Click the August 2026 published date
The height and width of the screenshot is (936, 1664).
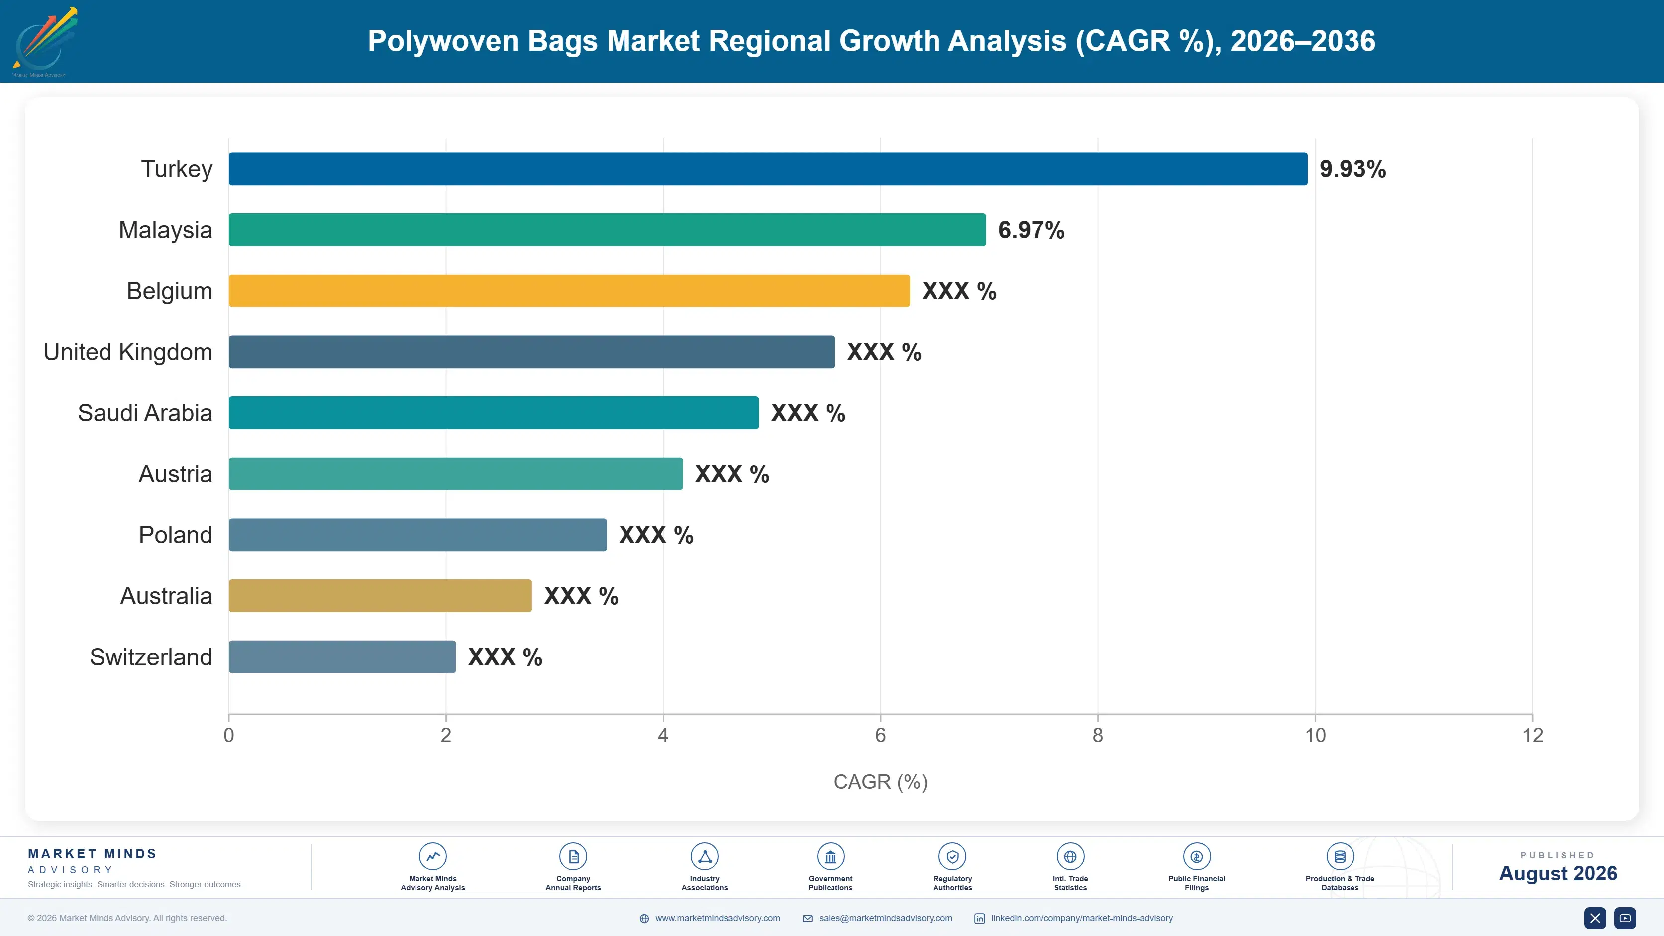coord(1558,873)
